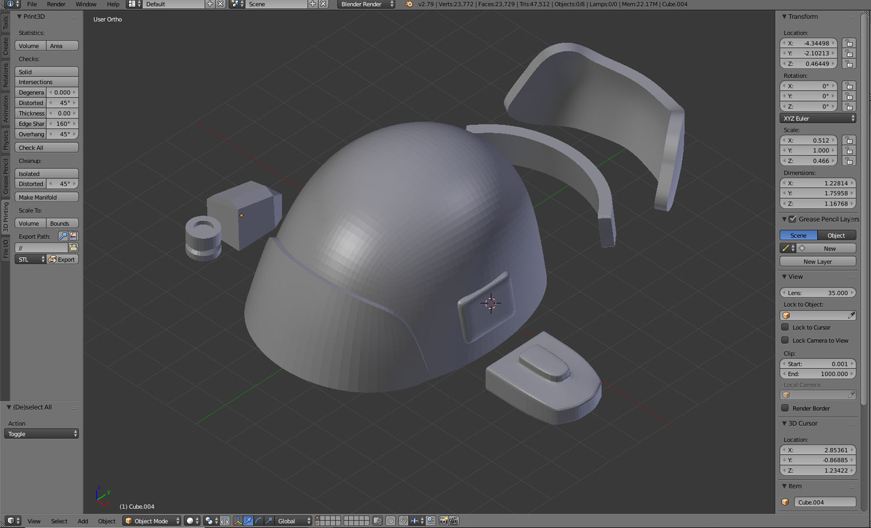The image size is (871, 528).
Task: Click the OpenGL render animation clapper icon
Action: [x=454, y=520]
